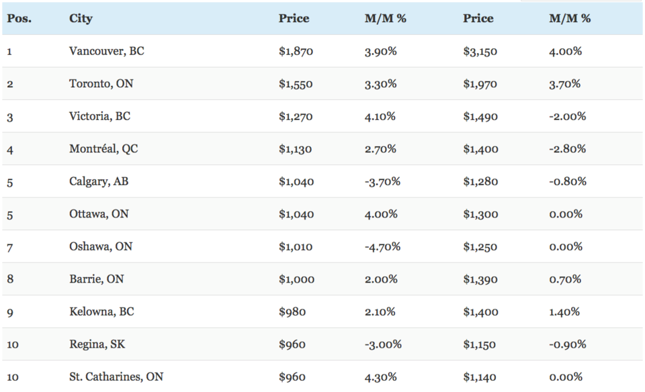The width and height of the screenshot is (645, 392).
Task: Sort by the City column header
Action: click(x=81, y=19)
